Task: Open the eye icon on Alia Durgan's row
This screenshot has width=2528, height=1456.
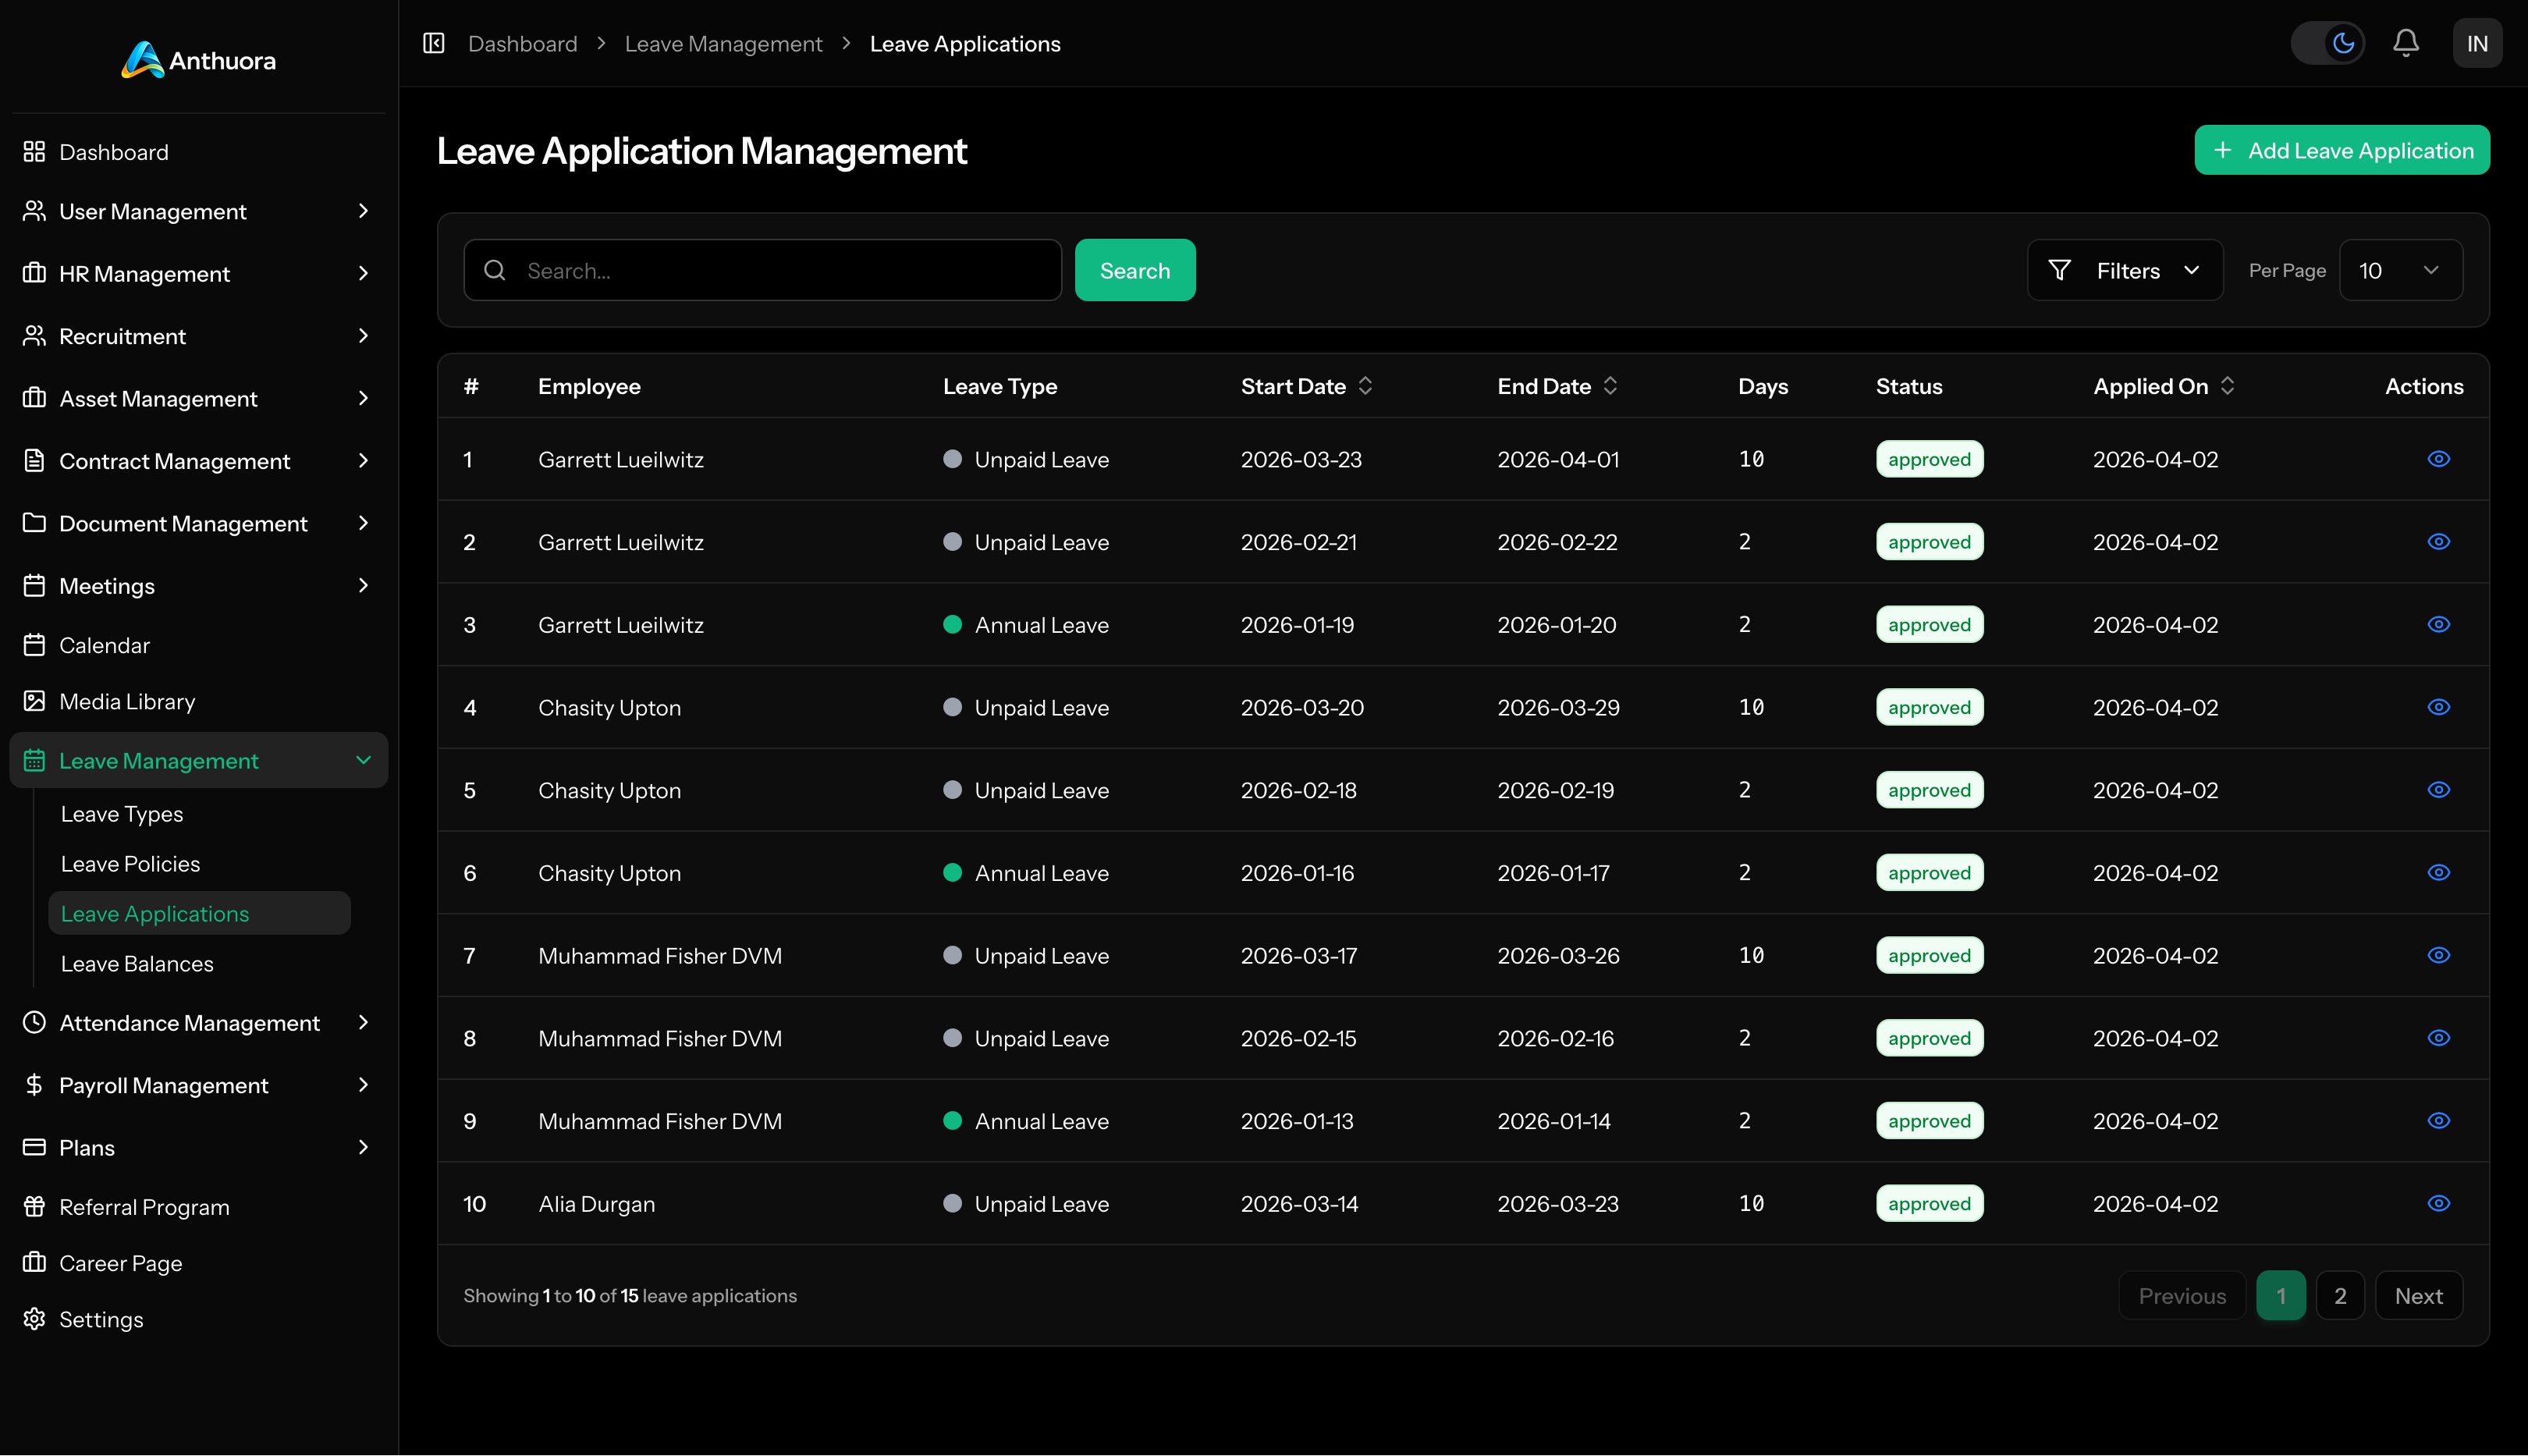Action: (2438, 1204)
